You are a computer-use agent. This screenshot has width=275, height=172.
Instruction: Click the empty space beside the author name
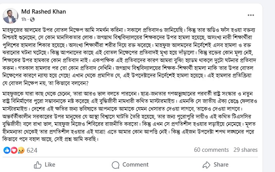156,12
